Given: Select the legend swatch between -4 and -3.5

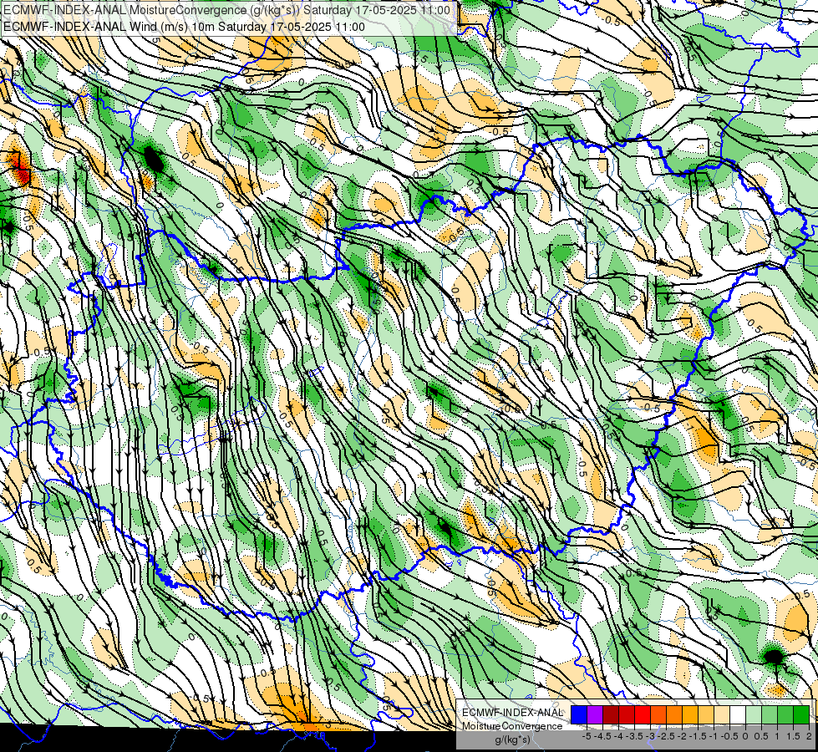Looking at the screenshot, I should coord(627,714).
